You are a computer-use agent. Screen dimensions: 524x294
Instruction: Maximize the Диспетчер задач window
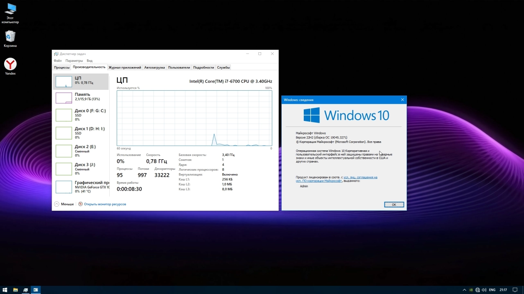(x=260, y=54)
